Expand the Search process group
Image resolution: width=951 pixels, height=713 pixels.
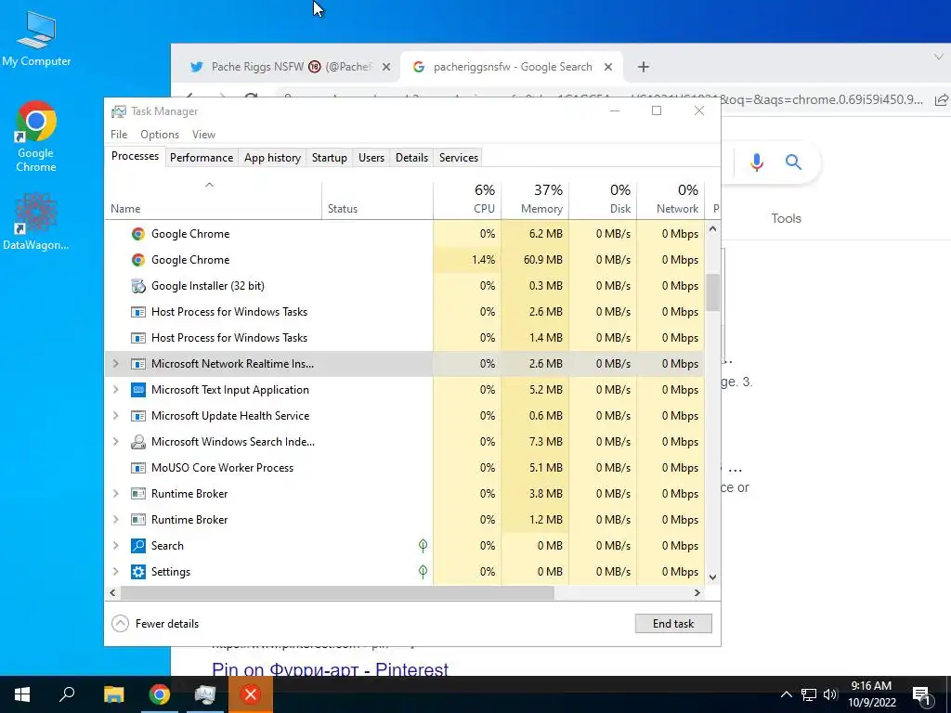pyautogui.click(x=116, y=546)
